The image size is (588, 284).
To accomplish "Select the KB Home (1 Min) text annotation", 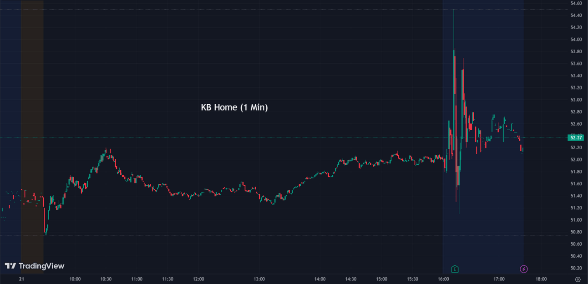I will 234,107.
